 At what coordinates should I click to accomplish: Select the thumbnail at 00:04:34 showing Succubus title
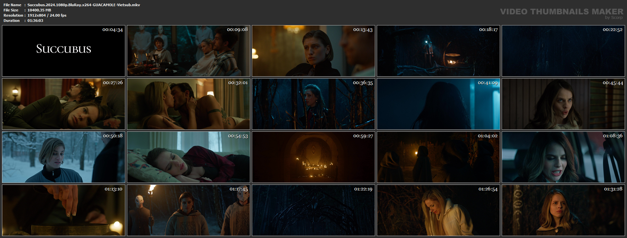63,51
